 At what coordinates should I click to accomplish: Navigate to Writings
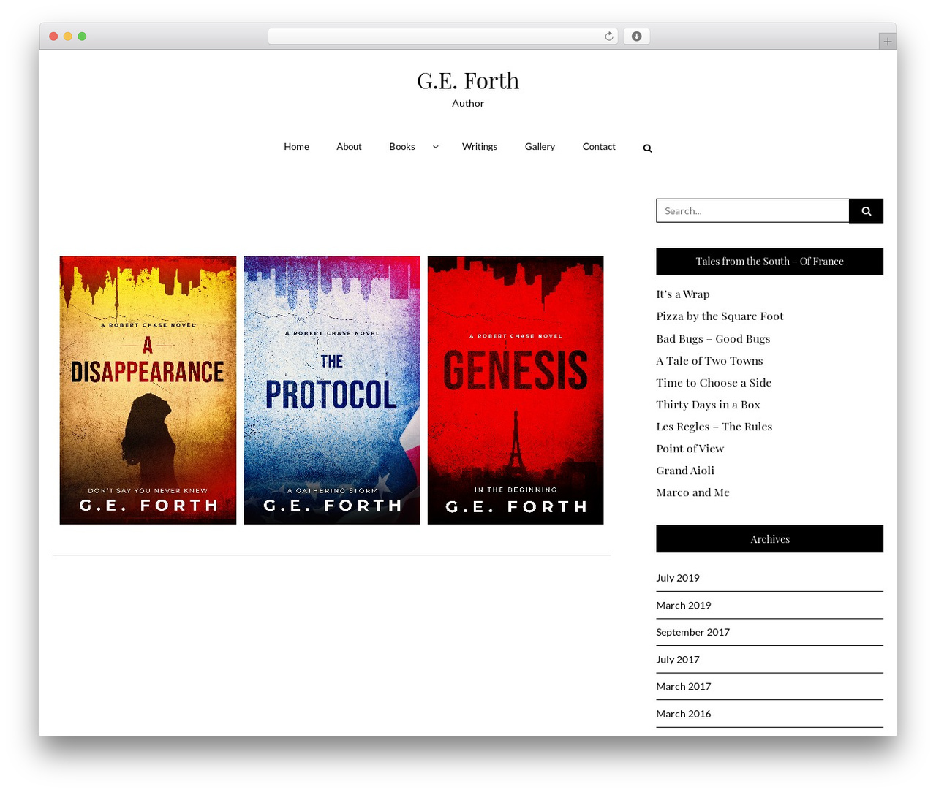[480, 147]
